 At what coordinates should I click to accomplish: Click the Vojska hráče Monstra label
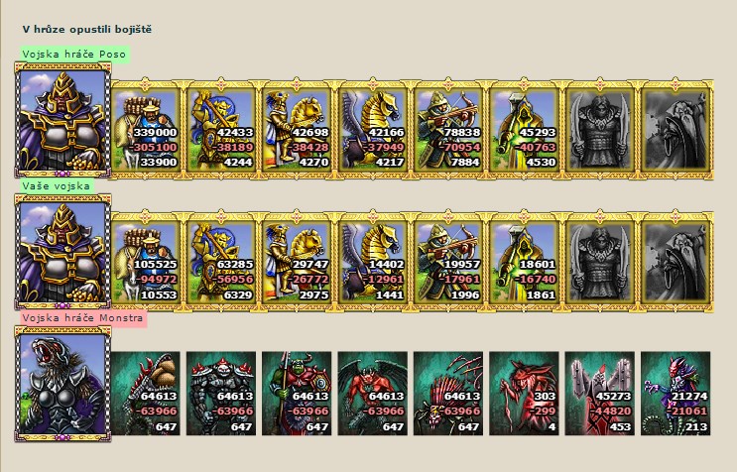coord(82,318)
